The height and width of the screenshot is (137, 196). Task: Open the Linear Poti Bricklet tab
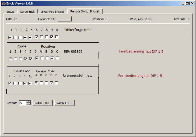tap(52, 12)
